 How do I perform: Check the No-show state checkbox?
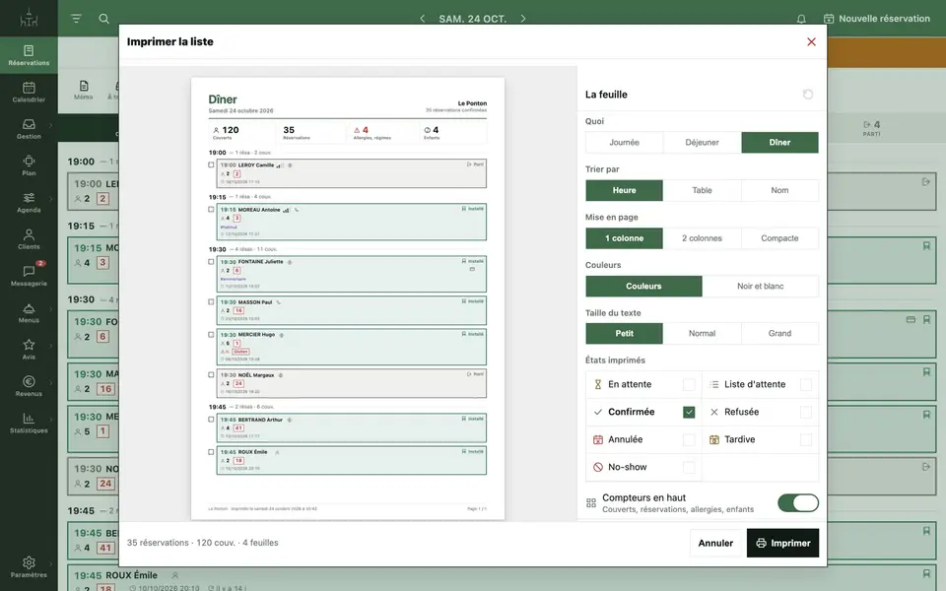(x=689, y=467)
